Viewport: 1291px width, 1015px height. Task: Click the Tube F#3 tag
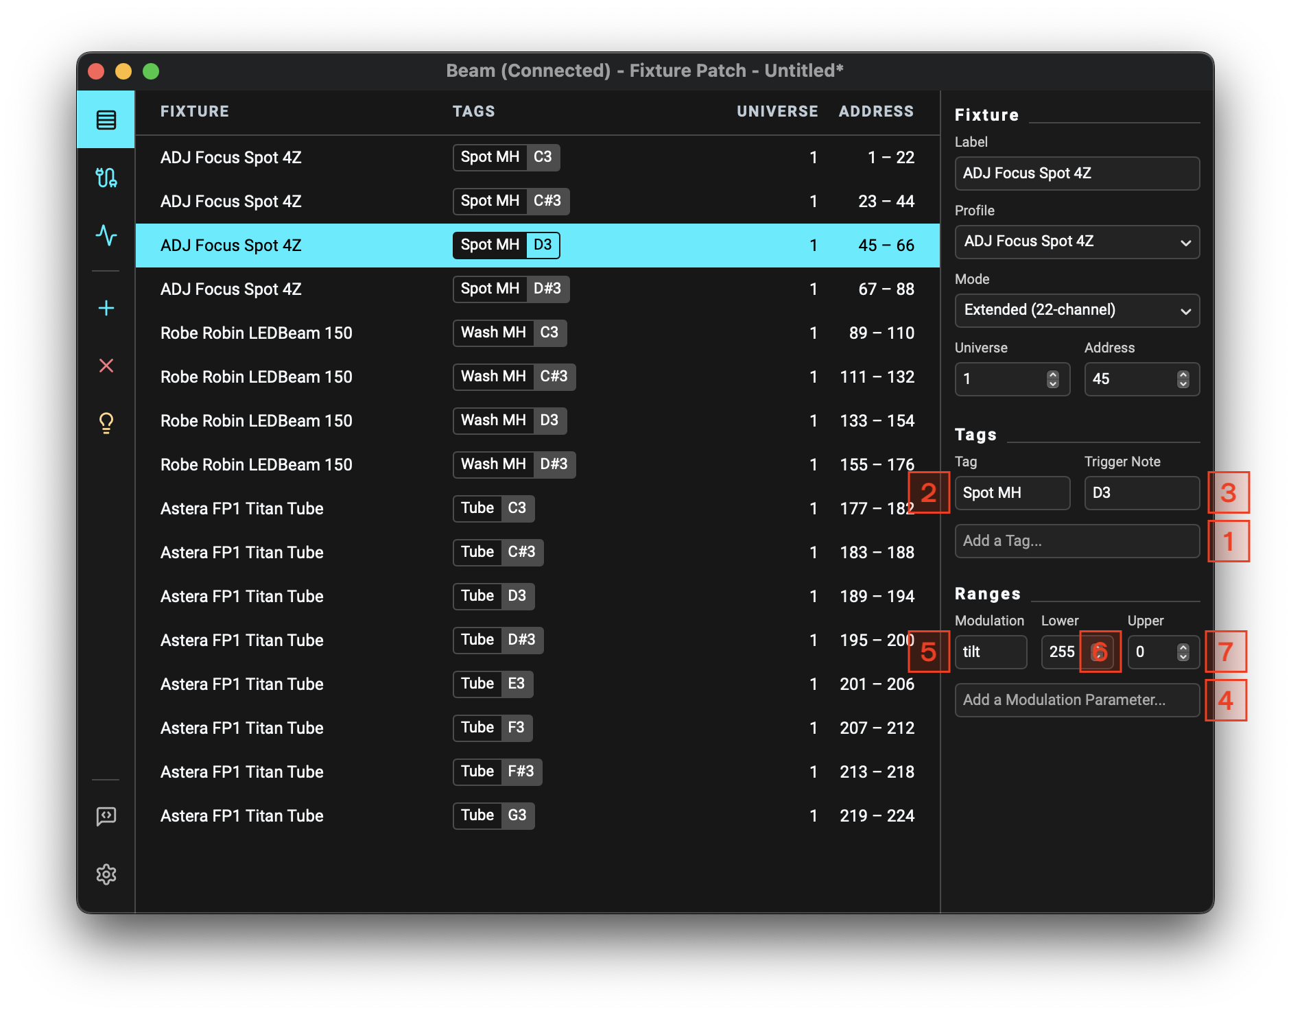[497, 772]
